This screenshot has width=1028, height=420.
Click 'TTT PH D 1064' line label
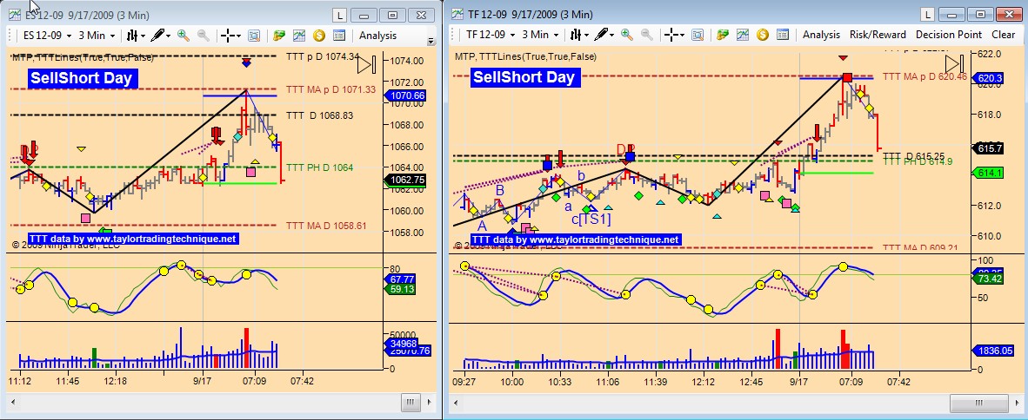(x=320, y=167)
